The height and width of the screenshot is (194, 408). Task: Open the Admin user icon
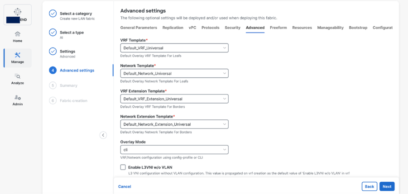click(x=17, y=97)
